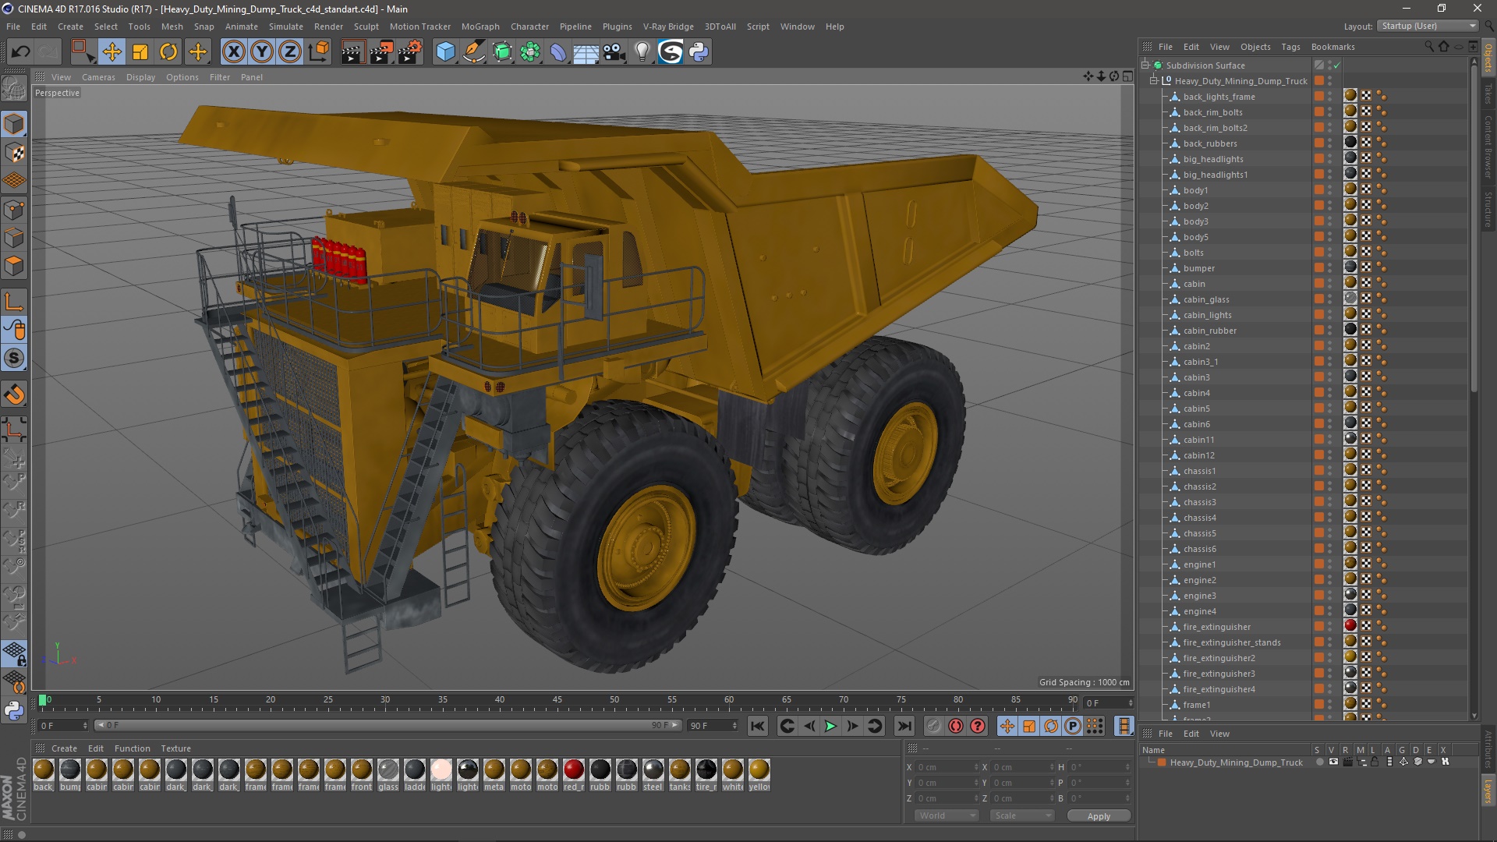Open the File menu in the main menu bar
Viewport: 1497px width, 842px height.
coord(13,27)
